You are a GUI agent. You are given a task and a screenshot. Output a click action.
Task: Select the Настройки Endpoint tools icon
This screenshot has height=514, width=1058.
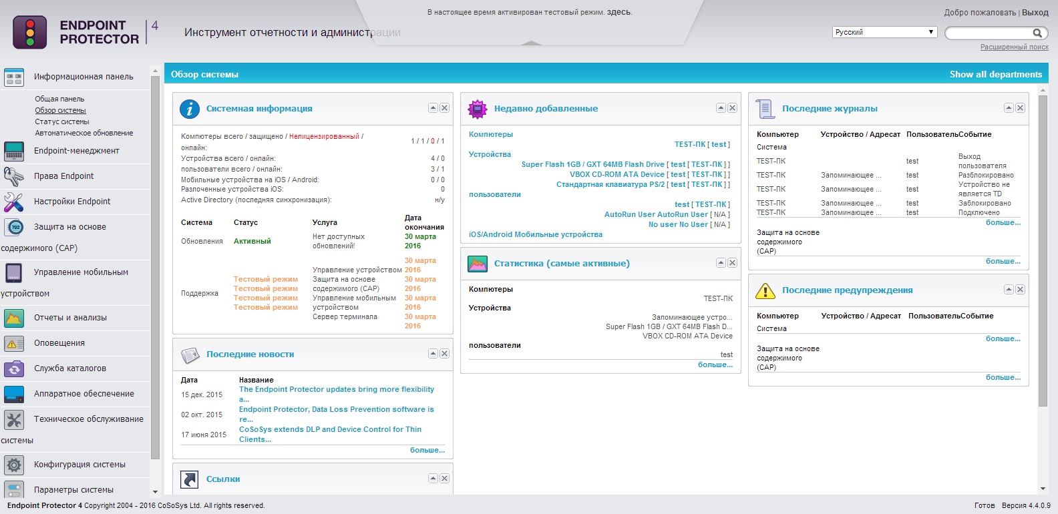point(14,202)
